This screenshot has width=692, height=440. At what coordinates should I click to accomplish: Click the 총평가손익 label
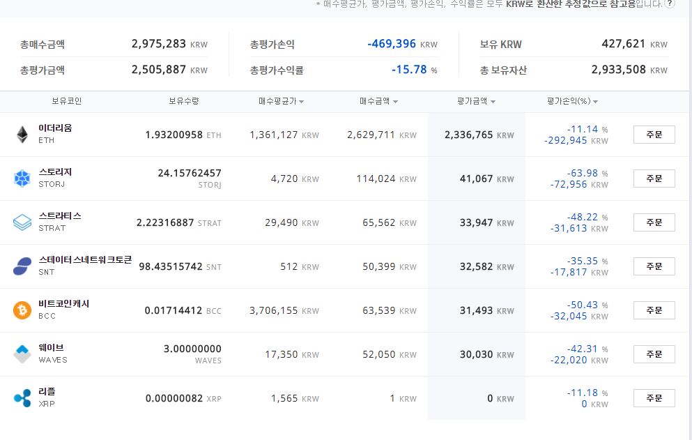[x=272, y=45]
